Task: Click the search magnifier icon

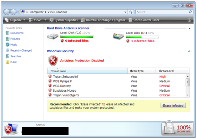Action: (190, 12)
